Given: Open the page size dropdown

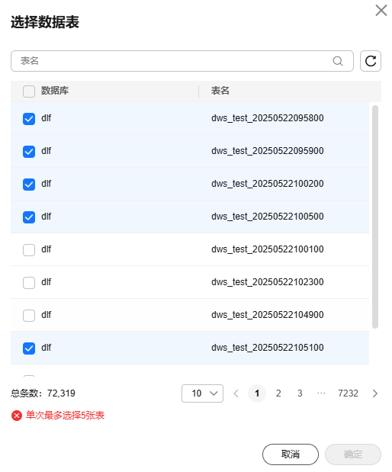Looking at the screenshot, I should click(x=202, y=393).
